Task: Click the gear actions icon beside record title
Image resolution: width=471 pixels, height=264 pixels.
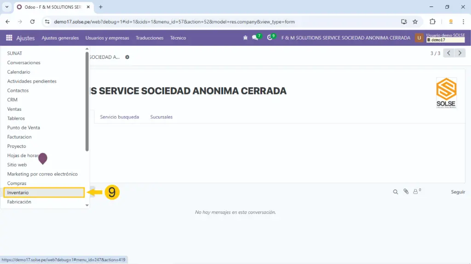Action: 127,57
